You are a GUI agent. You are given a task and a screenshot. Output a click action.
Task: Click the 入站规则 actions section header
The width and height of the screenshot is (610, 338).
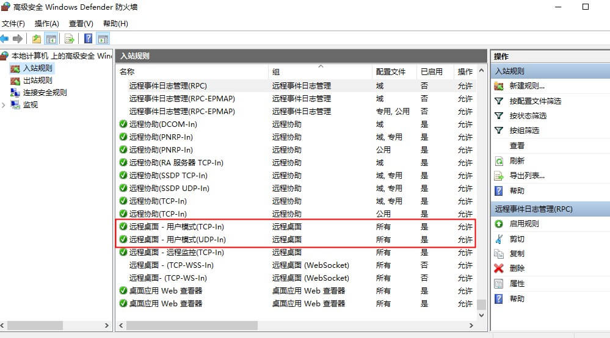[551, 71]
